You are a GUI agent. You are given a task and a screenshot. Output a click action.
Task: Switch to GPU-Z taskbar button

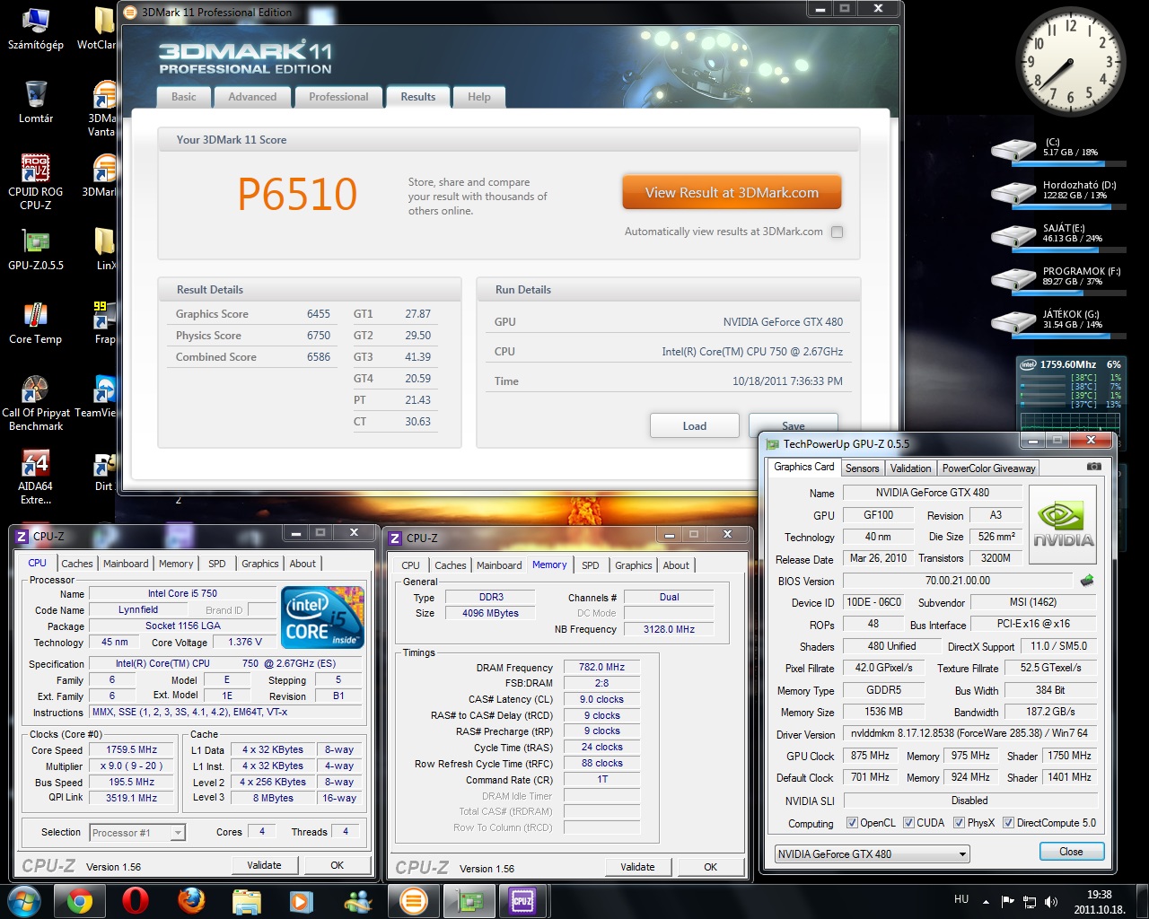[469, 900]
